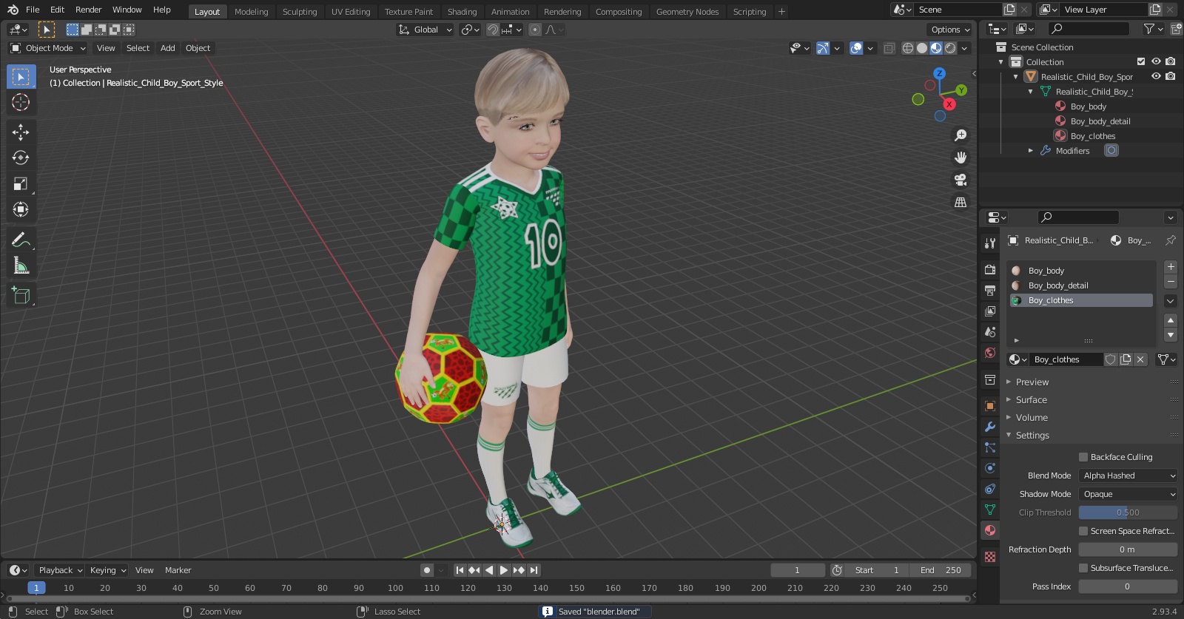Open the Physics properties tab

(989, 468)
